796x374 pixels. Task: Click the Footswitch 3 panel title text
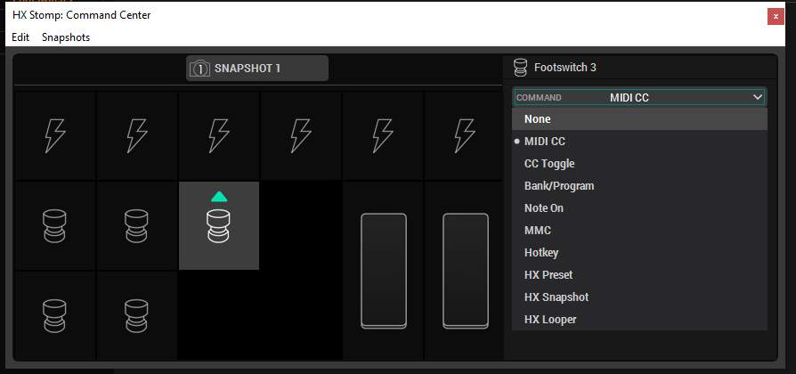point(565,68)
